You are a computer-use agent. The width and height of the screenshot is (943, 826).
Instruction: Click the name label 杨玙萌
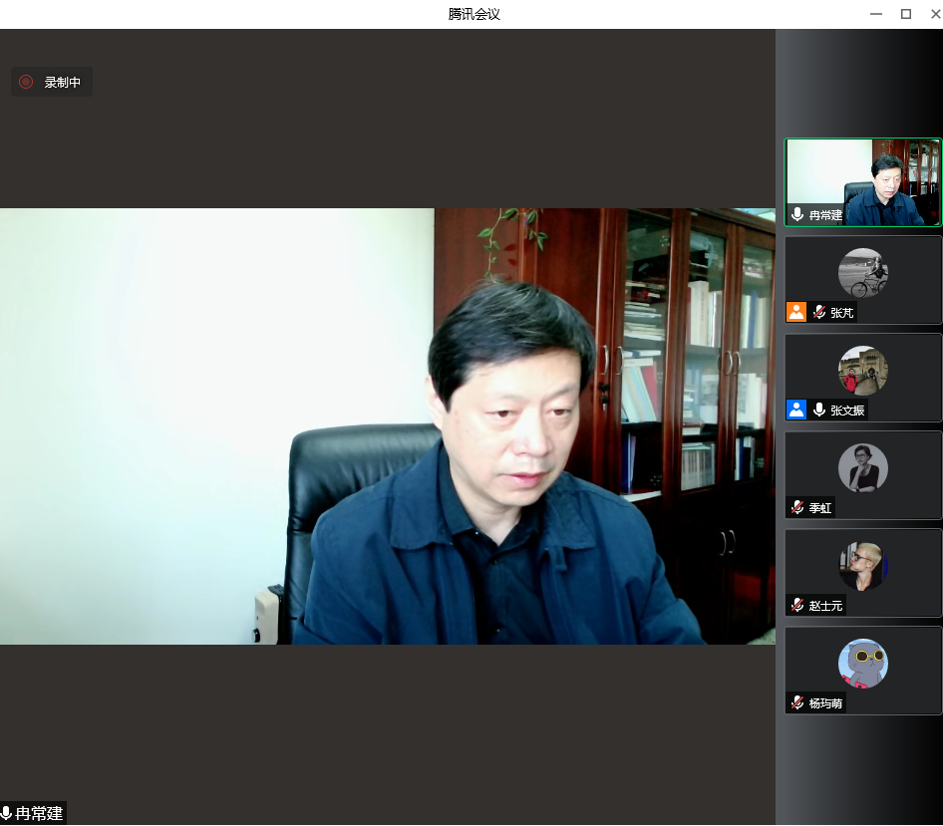[x=825, y=703]
